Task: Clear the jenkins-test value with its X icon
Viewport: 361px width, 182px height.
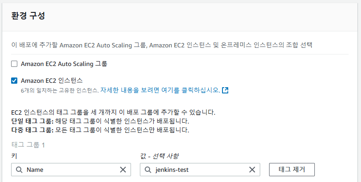Action: point(252,170)
